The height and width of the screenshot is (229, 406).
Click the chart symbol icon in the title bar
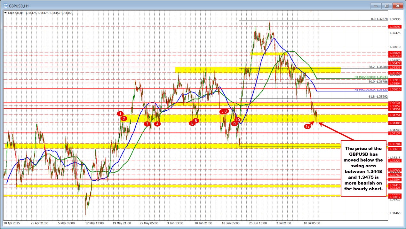tap(6, 5)
